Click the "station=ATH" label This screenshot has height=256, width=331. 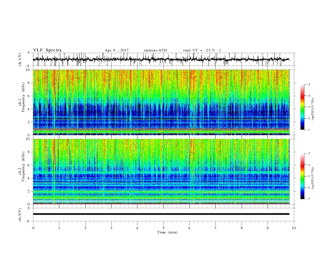tap(155, 50)
